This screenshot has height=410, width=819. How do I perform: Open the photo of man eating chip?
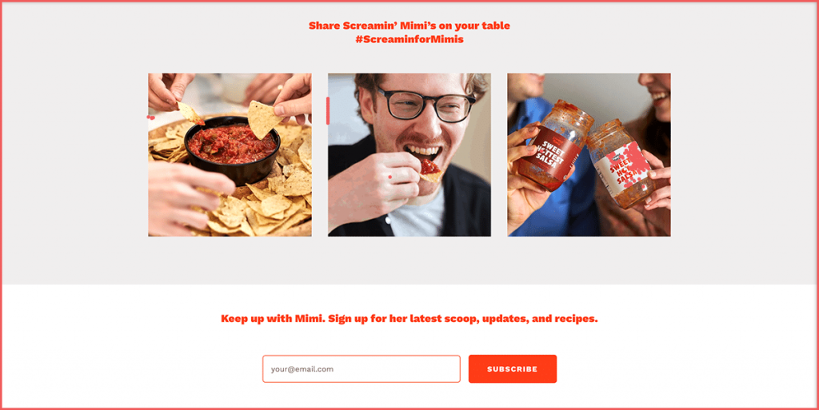coord(409,155)
